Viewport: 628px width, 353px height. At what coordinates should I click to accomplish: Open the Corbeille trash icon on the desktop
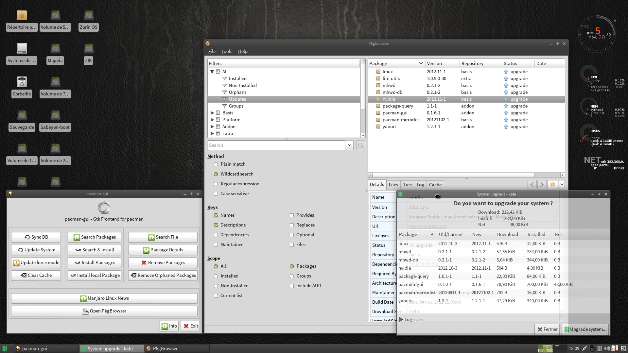pos(22,82)
